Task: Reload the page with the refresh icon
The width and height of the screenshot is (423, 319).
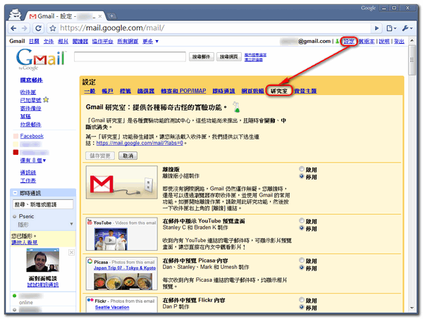Action: point(38,28)
